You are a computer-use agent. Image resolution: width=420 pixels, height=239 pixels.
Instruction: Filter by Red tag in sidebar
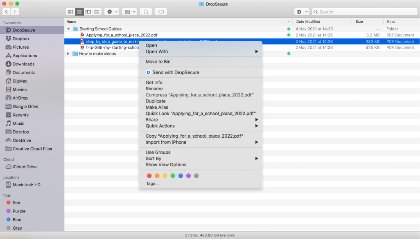[32, 203]
